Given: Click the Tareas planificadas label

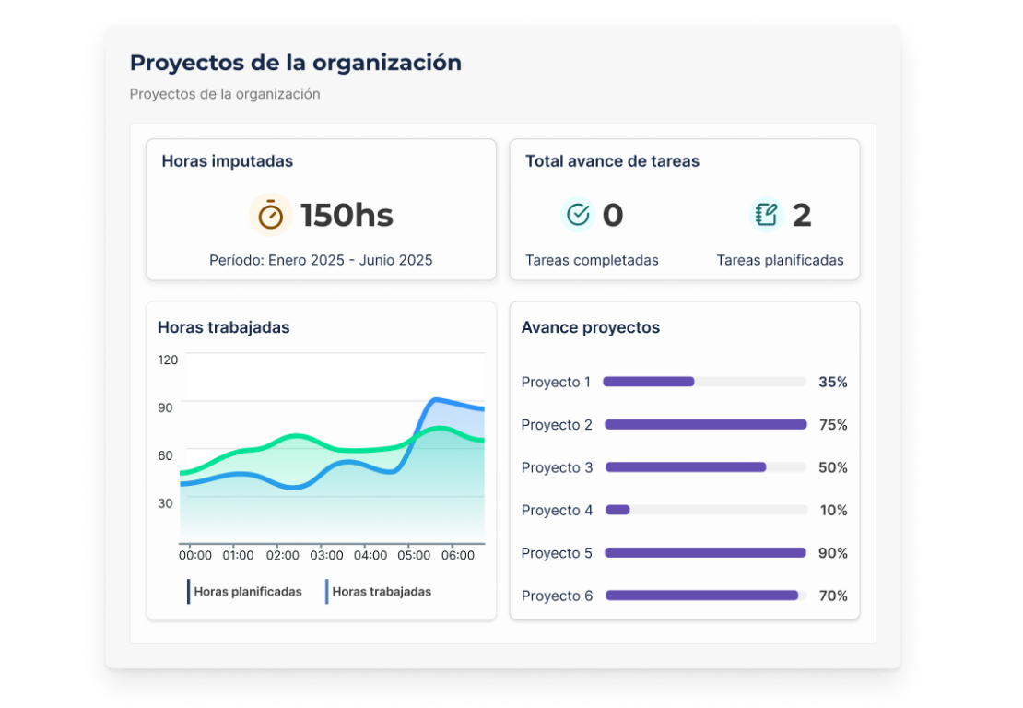Looking at the screenshot, I should click(x=780, y=260).
